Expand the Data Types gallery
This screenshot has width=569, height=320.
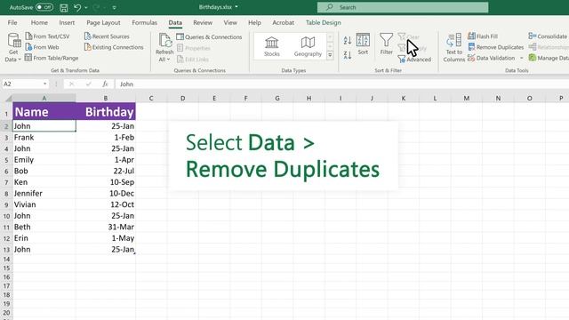330,55
